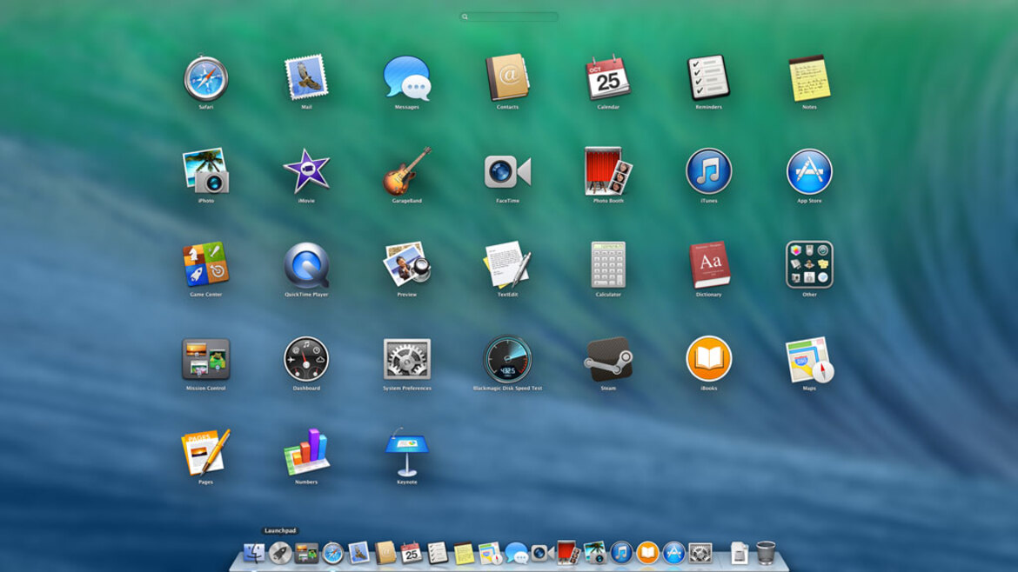The image size is (1018, 572).
Task: Click Messages speech bubbles in the Dock
Action: tap(516, 553)
